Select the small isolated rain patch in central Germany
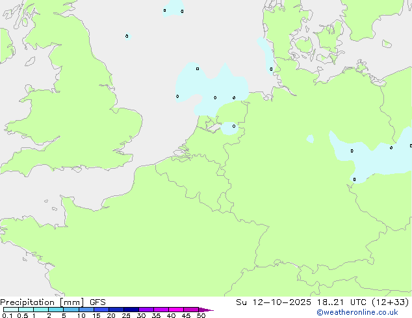Viewport: 412px width, 318px height. (310, 138)
